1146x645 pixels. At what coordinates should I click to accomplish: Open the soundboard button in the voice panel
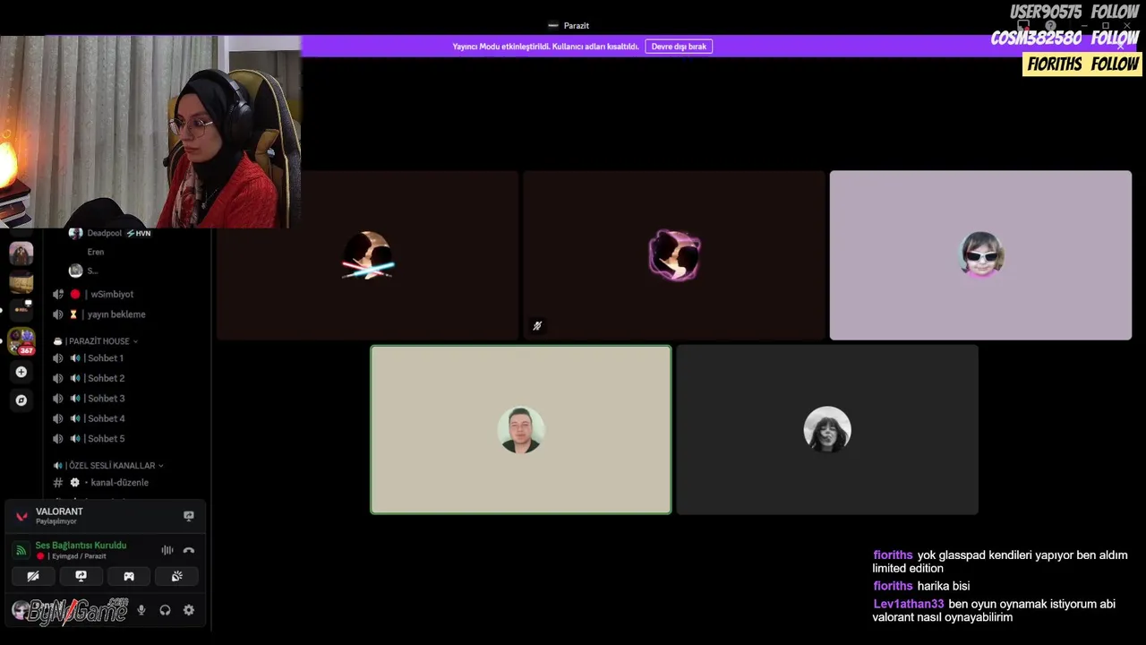click(x=177, y=576)
